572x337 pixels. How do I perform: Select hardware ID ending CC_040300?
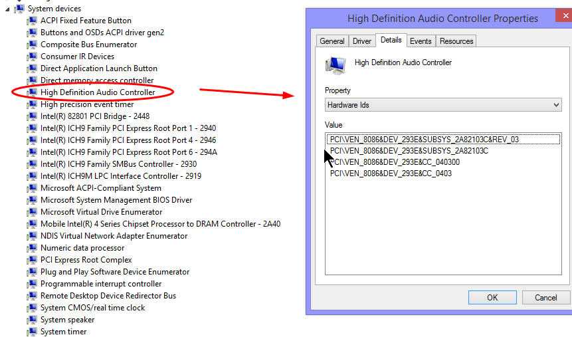pyautogui.click(x=395, y=162)
